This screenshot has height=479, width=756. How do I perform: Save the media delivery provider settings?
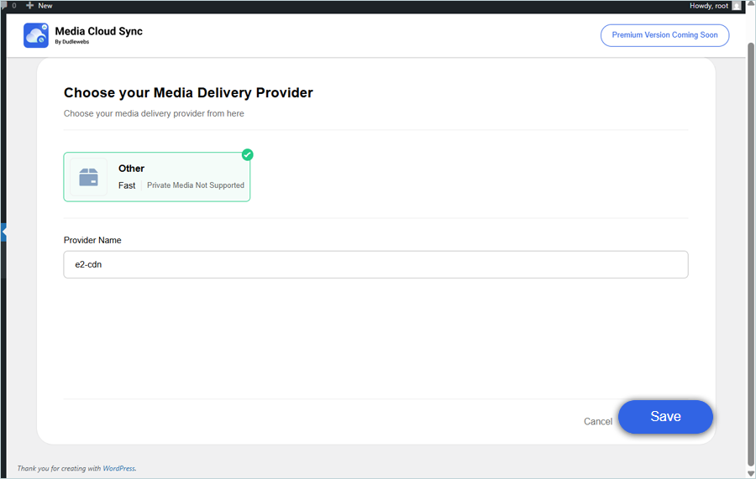point(665,417)
